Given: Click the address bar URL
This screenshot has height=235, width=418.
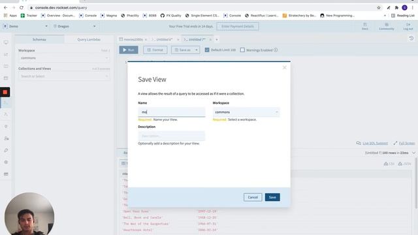Looking at the screenshot, I should tap(61, 8).
